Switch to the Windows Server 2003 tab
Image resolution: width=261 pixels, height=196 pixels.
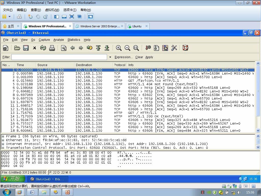click(100, 26)
